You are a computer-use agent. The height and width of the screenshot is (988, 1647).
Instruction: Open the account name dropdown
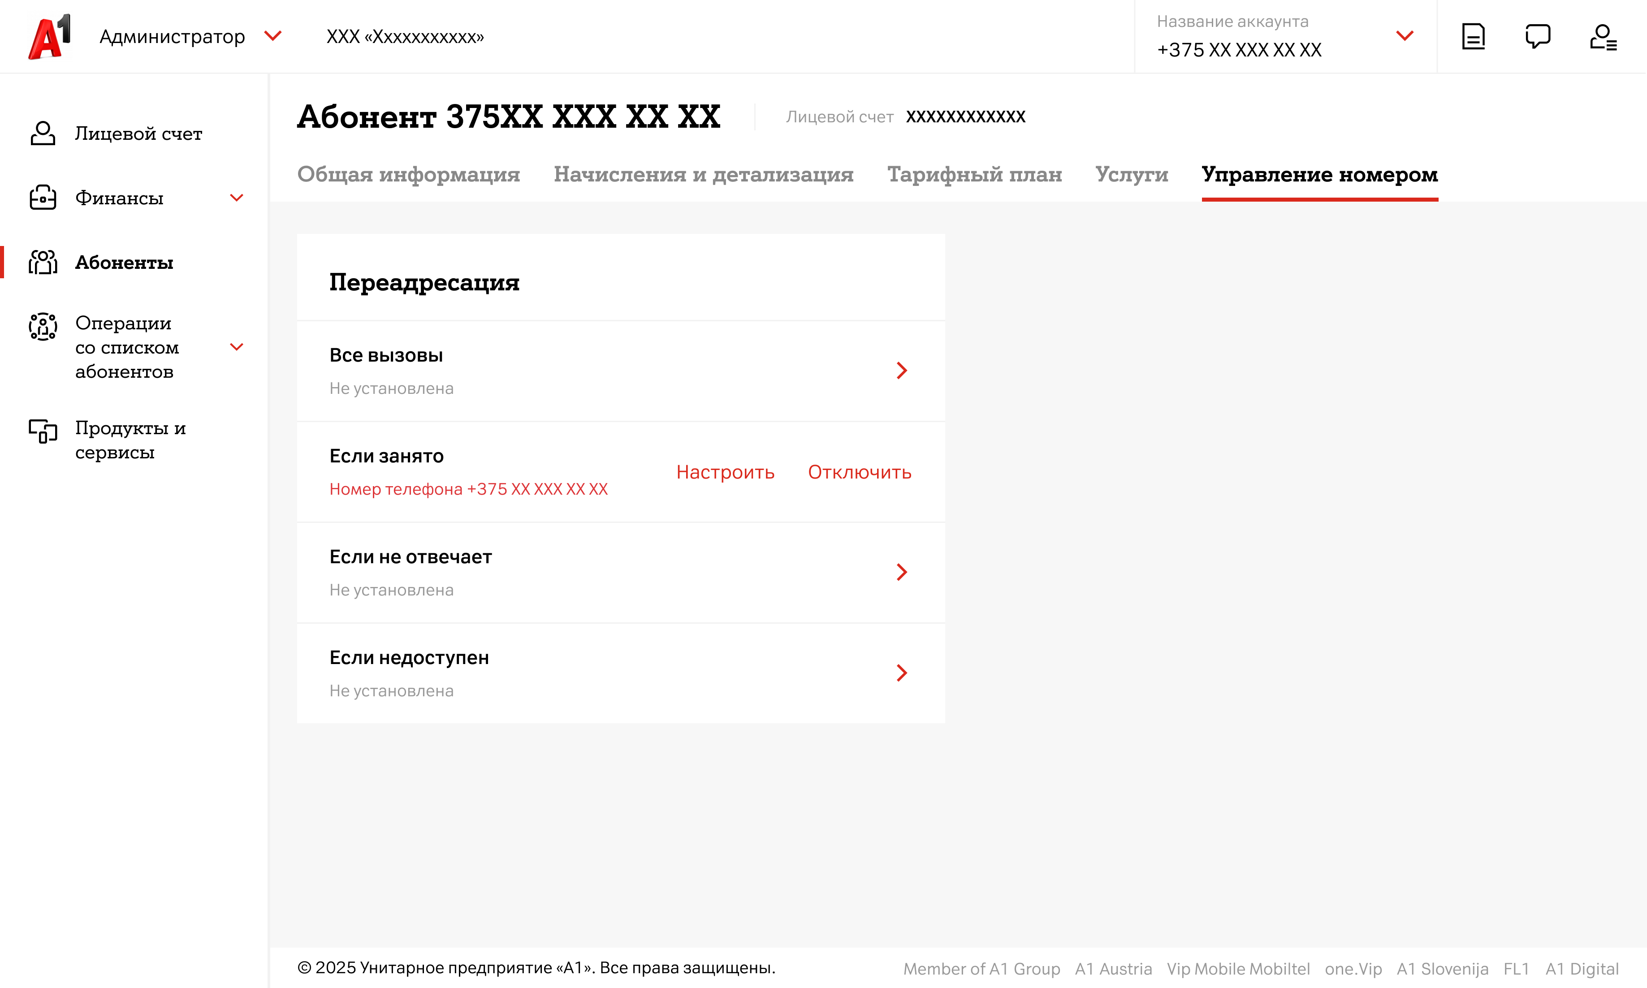[1404, 36]
